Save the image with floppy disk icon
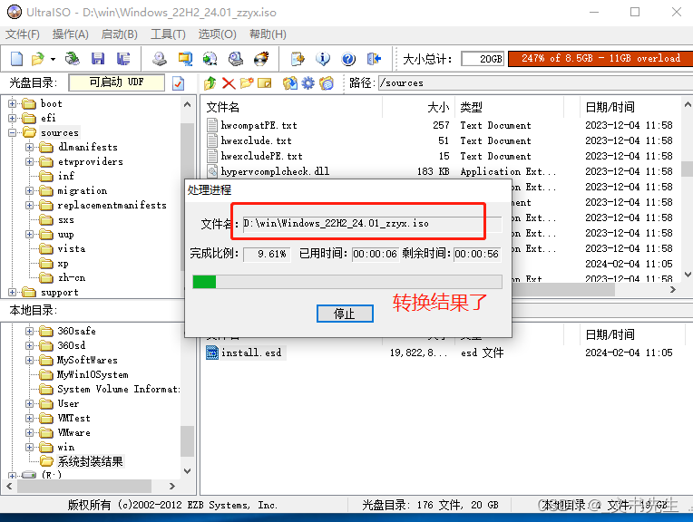 tap(98, 58)
